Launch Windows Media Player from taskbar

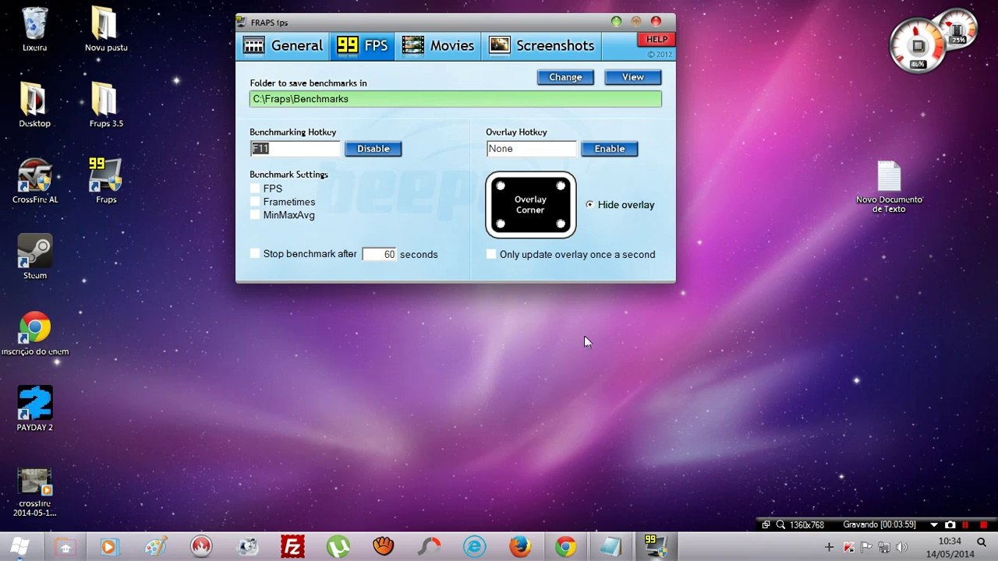tap(109, 547)
